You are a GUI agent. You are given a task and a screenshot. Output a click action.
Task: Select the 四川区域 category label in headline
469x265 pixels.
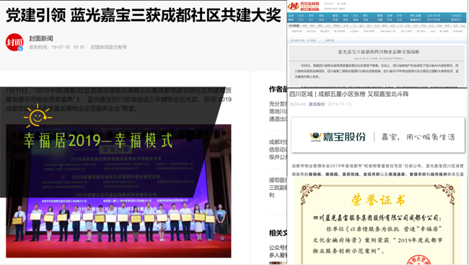click(x=301, y=94)
